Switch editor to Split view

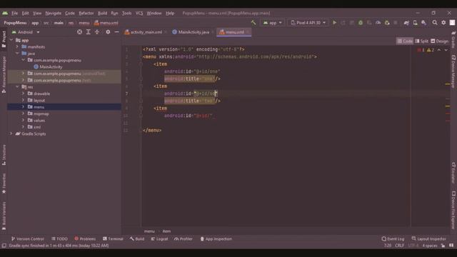(x=421, y=41)
